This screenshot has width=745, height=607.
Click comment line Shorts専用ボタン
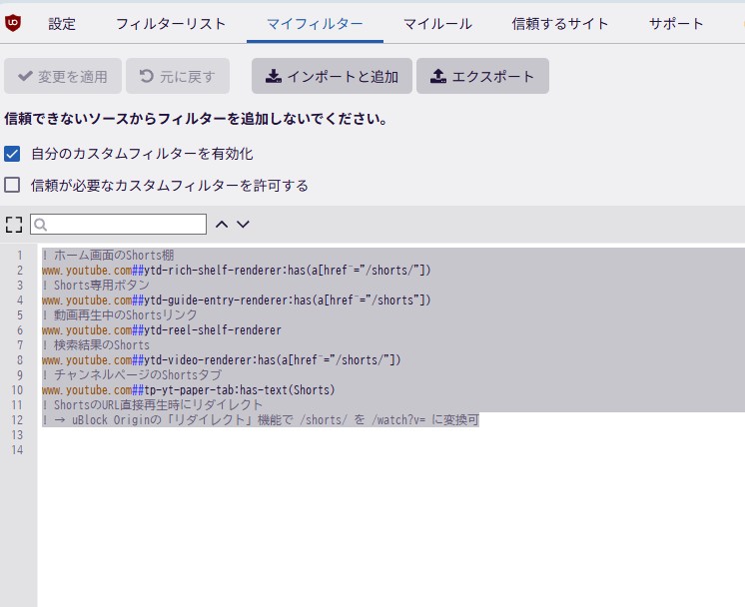[x=96, y=285]
